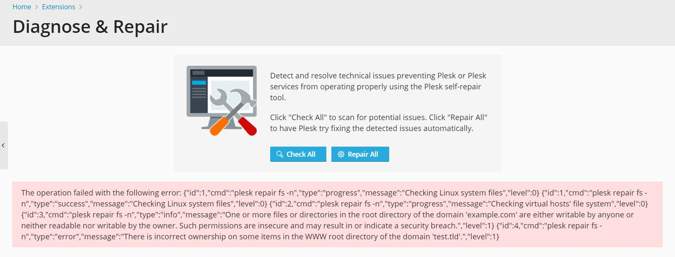Start Repair All to fix issues
675x257 pixels.
(x=360, y=154)
